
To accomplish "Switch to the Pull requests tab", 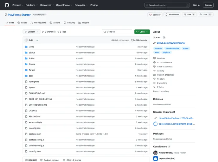I will (x=38, y=23).
